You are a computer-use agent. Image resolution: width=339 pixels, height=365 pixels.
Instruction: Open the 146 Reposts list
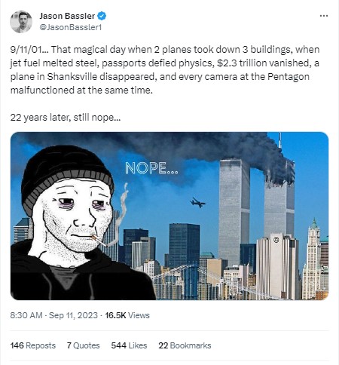(x=33, y=345)
